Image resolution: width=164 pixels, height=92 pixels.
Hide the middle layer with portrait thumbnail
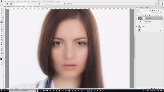pyautogui.click(x=137, y=27)
